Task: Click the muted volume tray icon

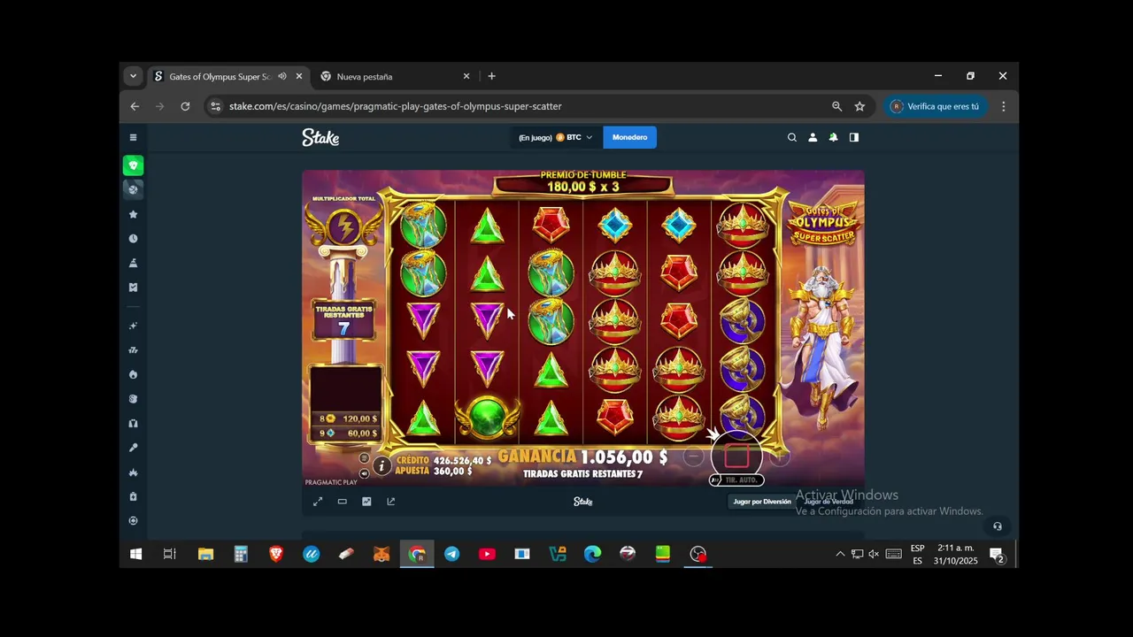Action: [x=874, y=554]
